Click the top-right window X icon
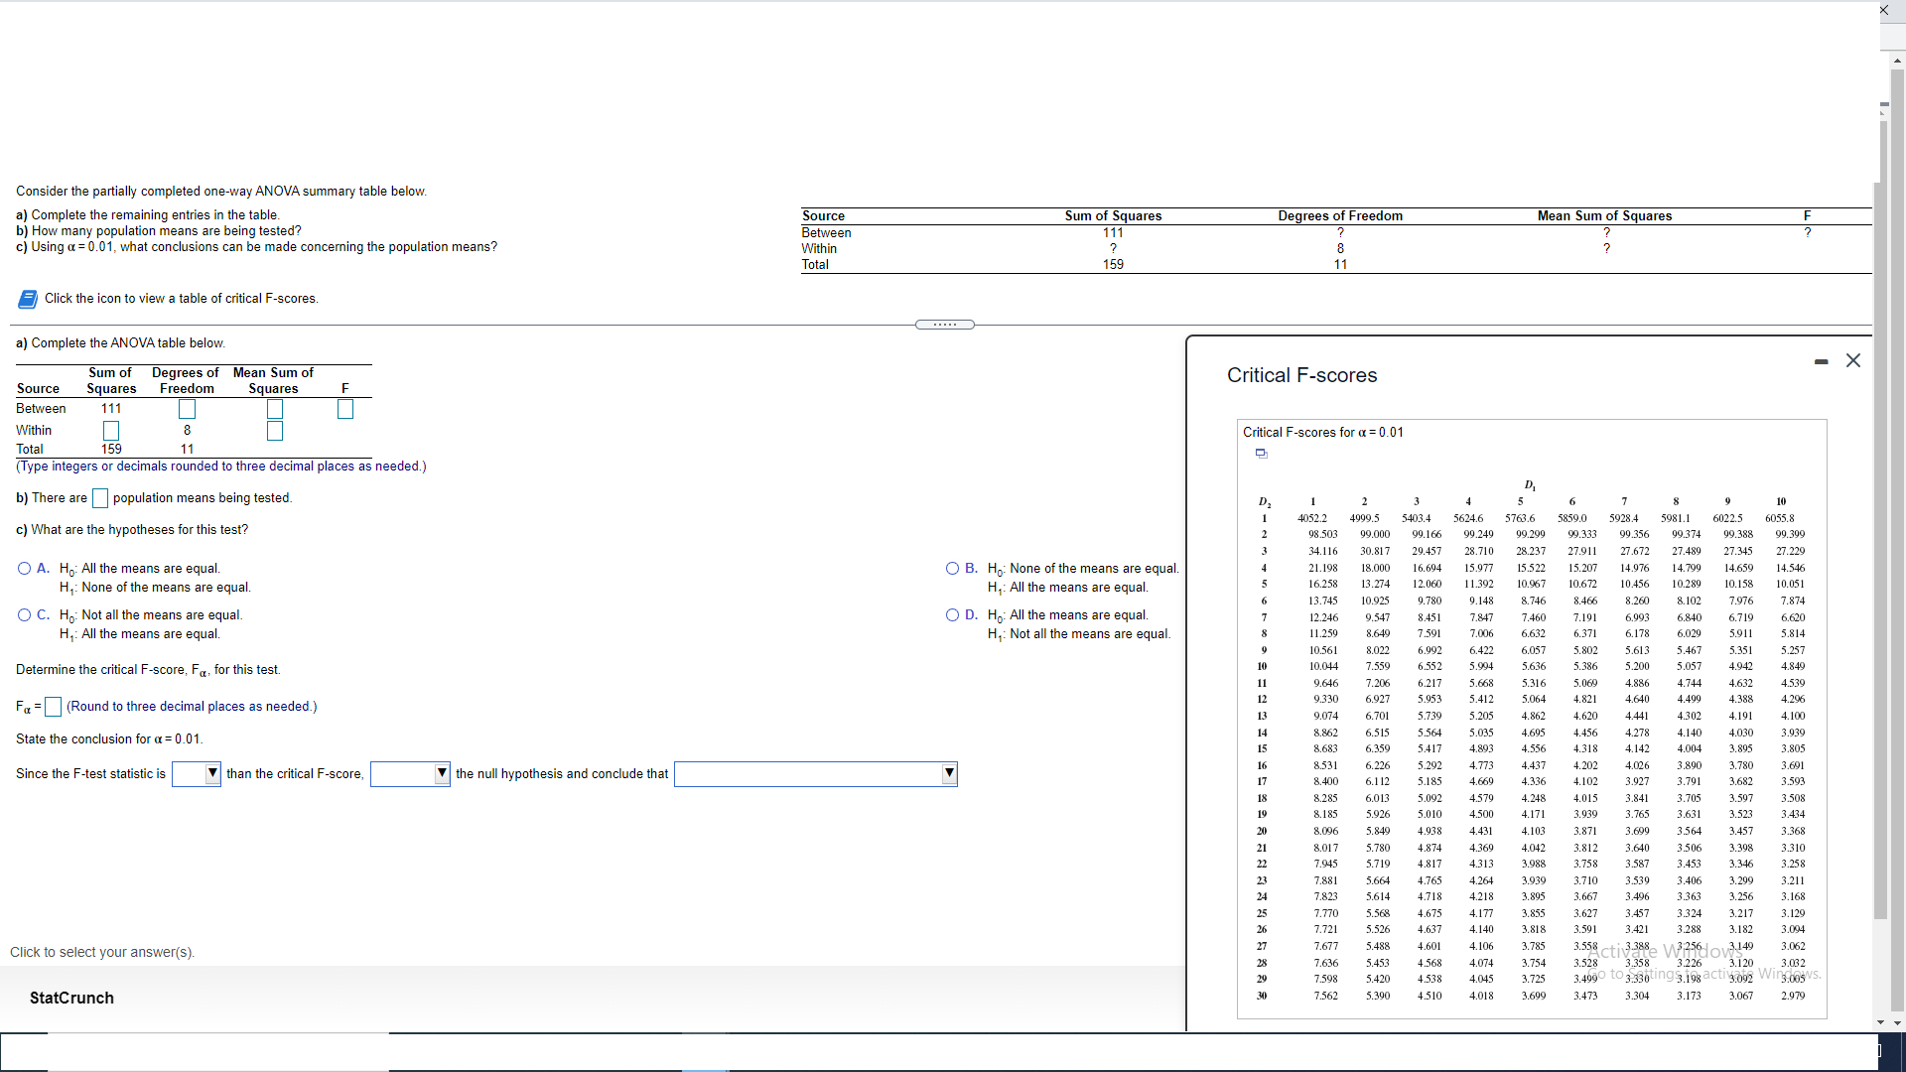The image size is (1906, 1072). pyautogui.click(x=1884, y=10)
